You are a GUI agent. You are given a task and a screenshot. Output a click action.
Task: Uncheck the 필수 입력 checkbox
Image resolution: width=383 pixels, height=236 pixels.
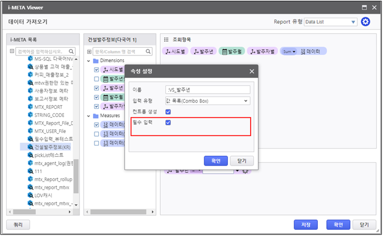(167, 123)
